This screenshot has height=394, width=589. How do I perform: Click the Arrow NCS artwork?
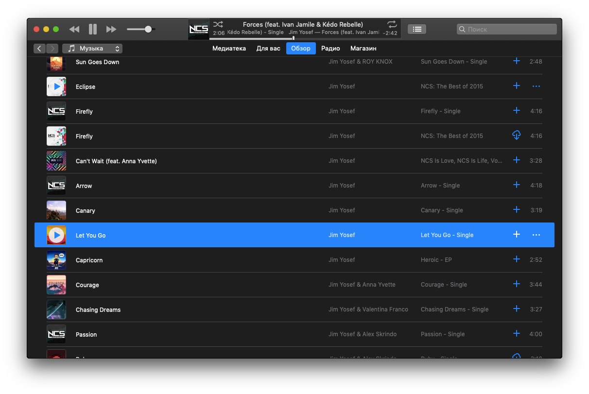[56, 186]
